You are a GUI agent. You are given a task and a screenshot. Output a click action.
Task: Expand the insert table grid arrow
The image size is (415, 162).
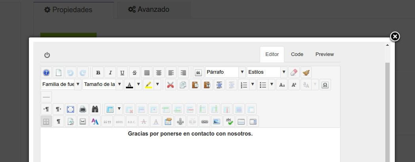(x=119, y=109)
